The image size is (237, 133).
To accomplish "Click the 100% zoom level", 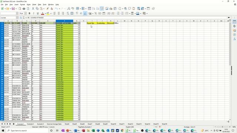I will point(234,127).
